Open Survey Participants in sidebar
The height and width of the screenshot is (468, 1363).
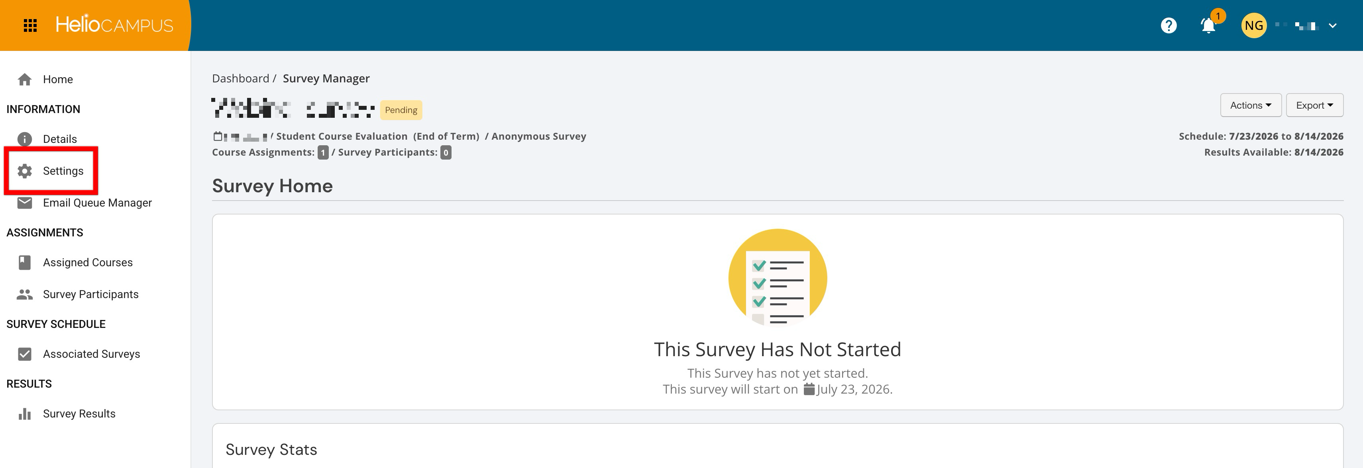90,294
